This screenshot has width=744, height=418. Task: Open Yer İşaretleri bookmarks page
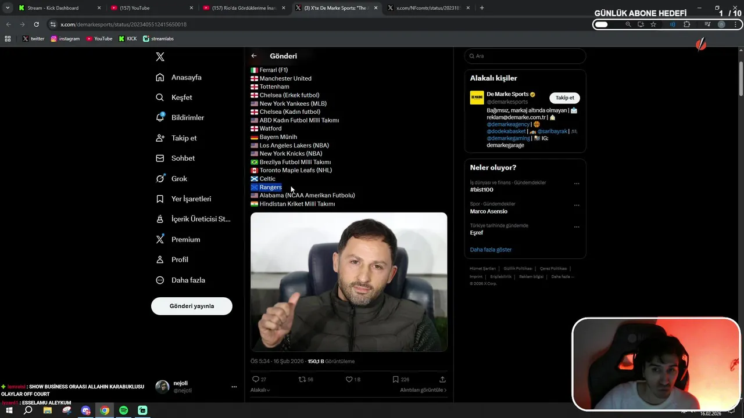point(184,199)
